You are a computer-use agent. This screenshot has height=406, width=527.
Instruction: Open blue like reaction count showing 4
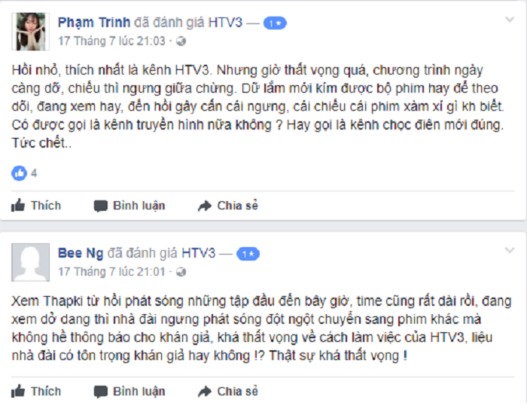click(x=24, y=173)
